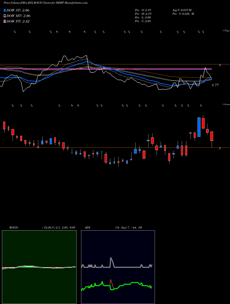Viewport: 230px width, 304px height.
Task: Click the '2' price level label beside candlesticks
Action: tap(220, 148)
